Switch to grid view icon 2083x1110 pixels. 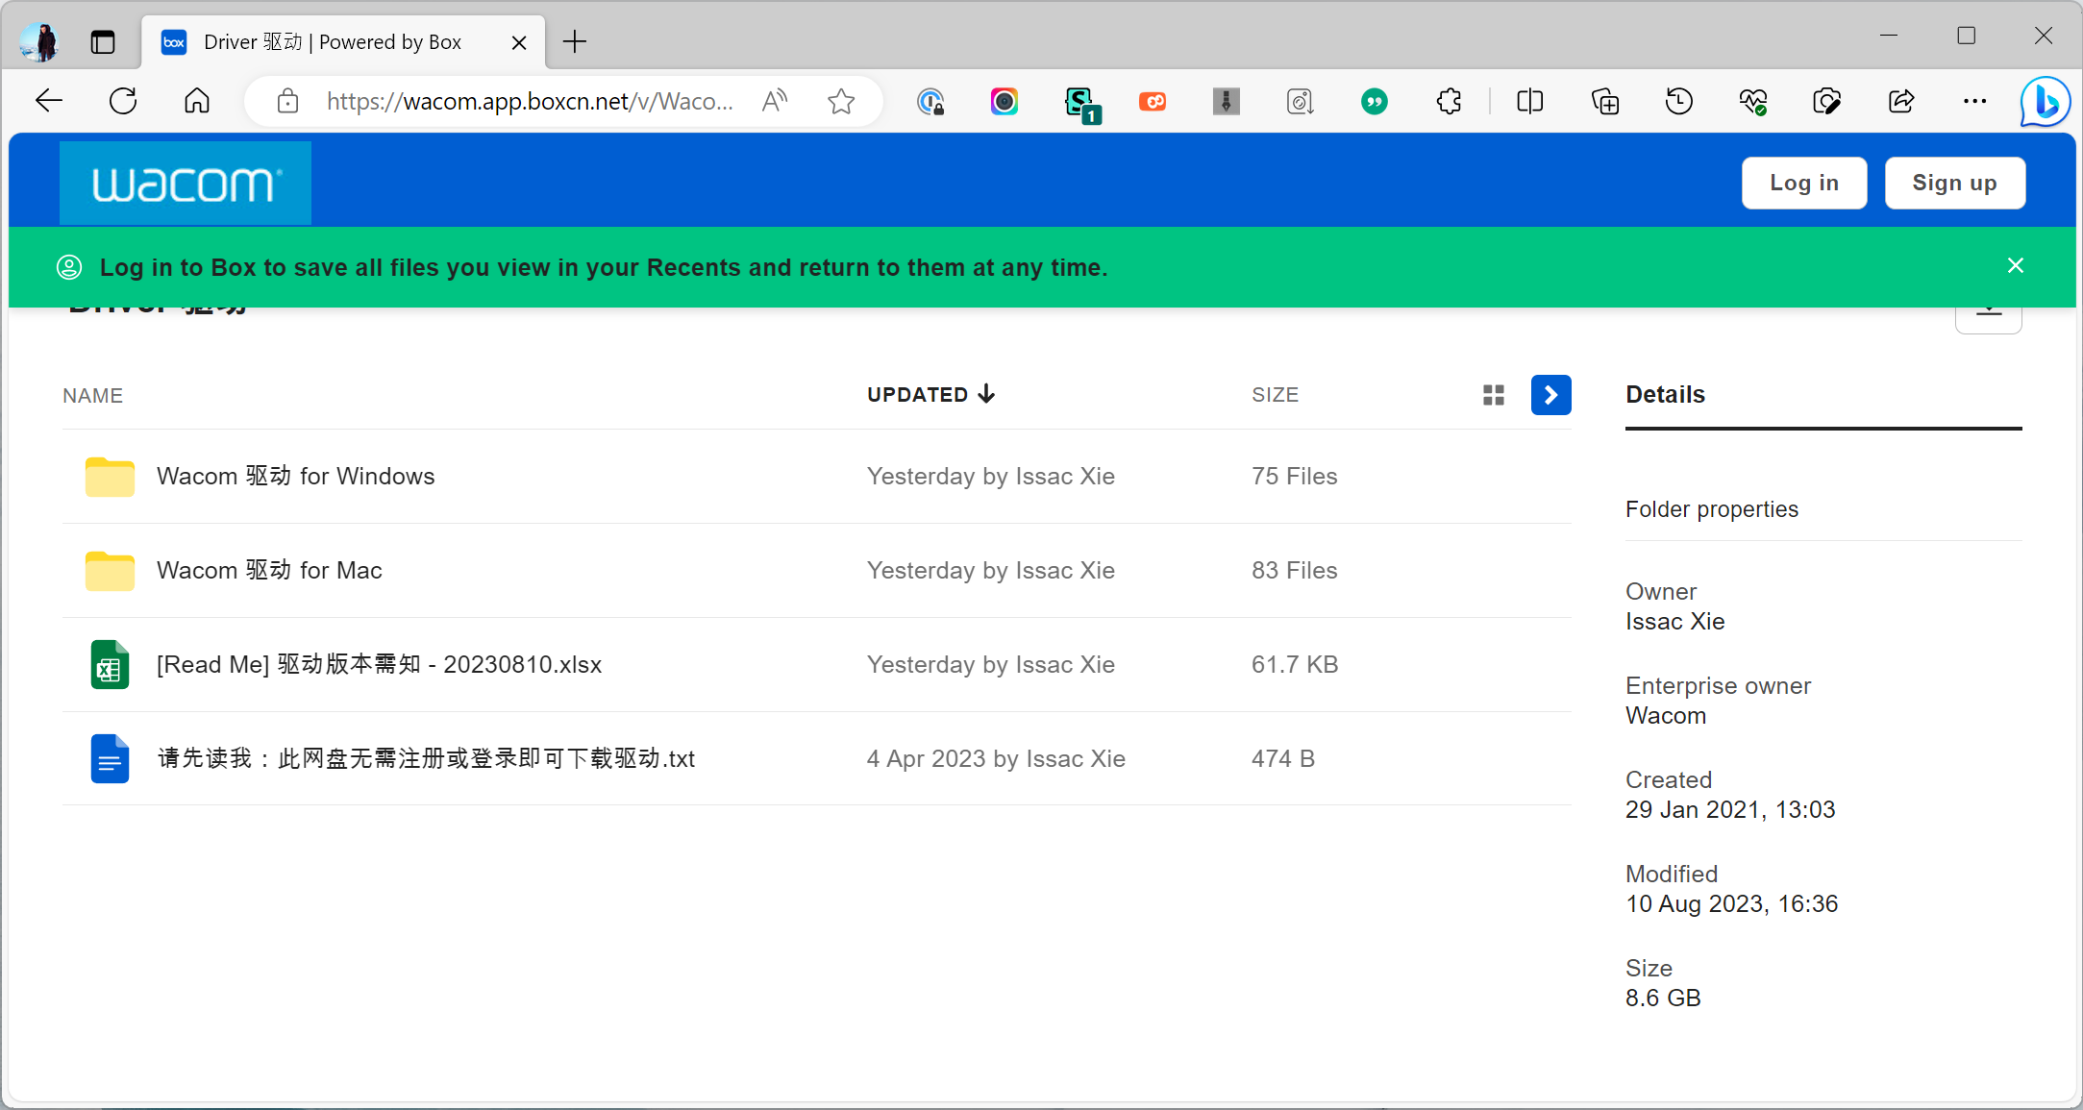point(1493,395)
